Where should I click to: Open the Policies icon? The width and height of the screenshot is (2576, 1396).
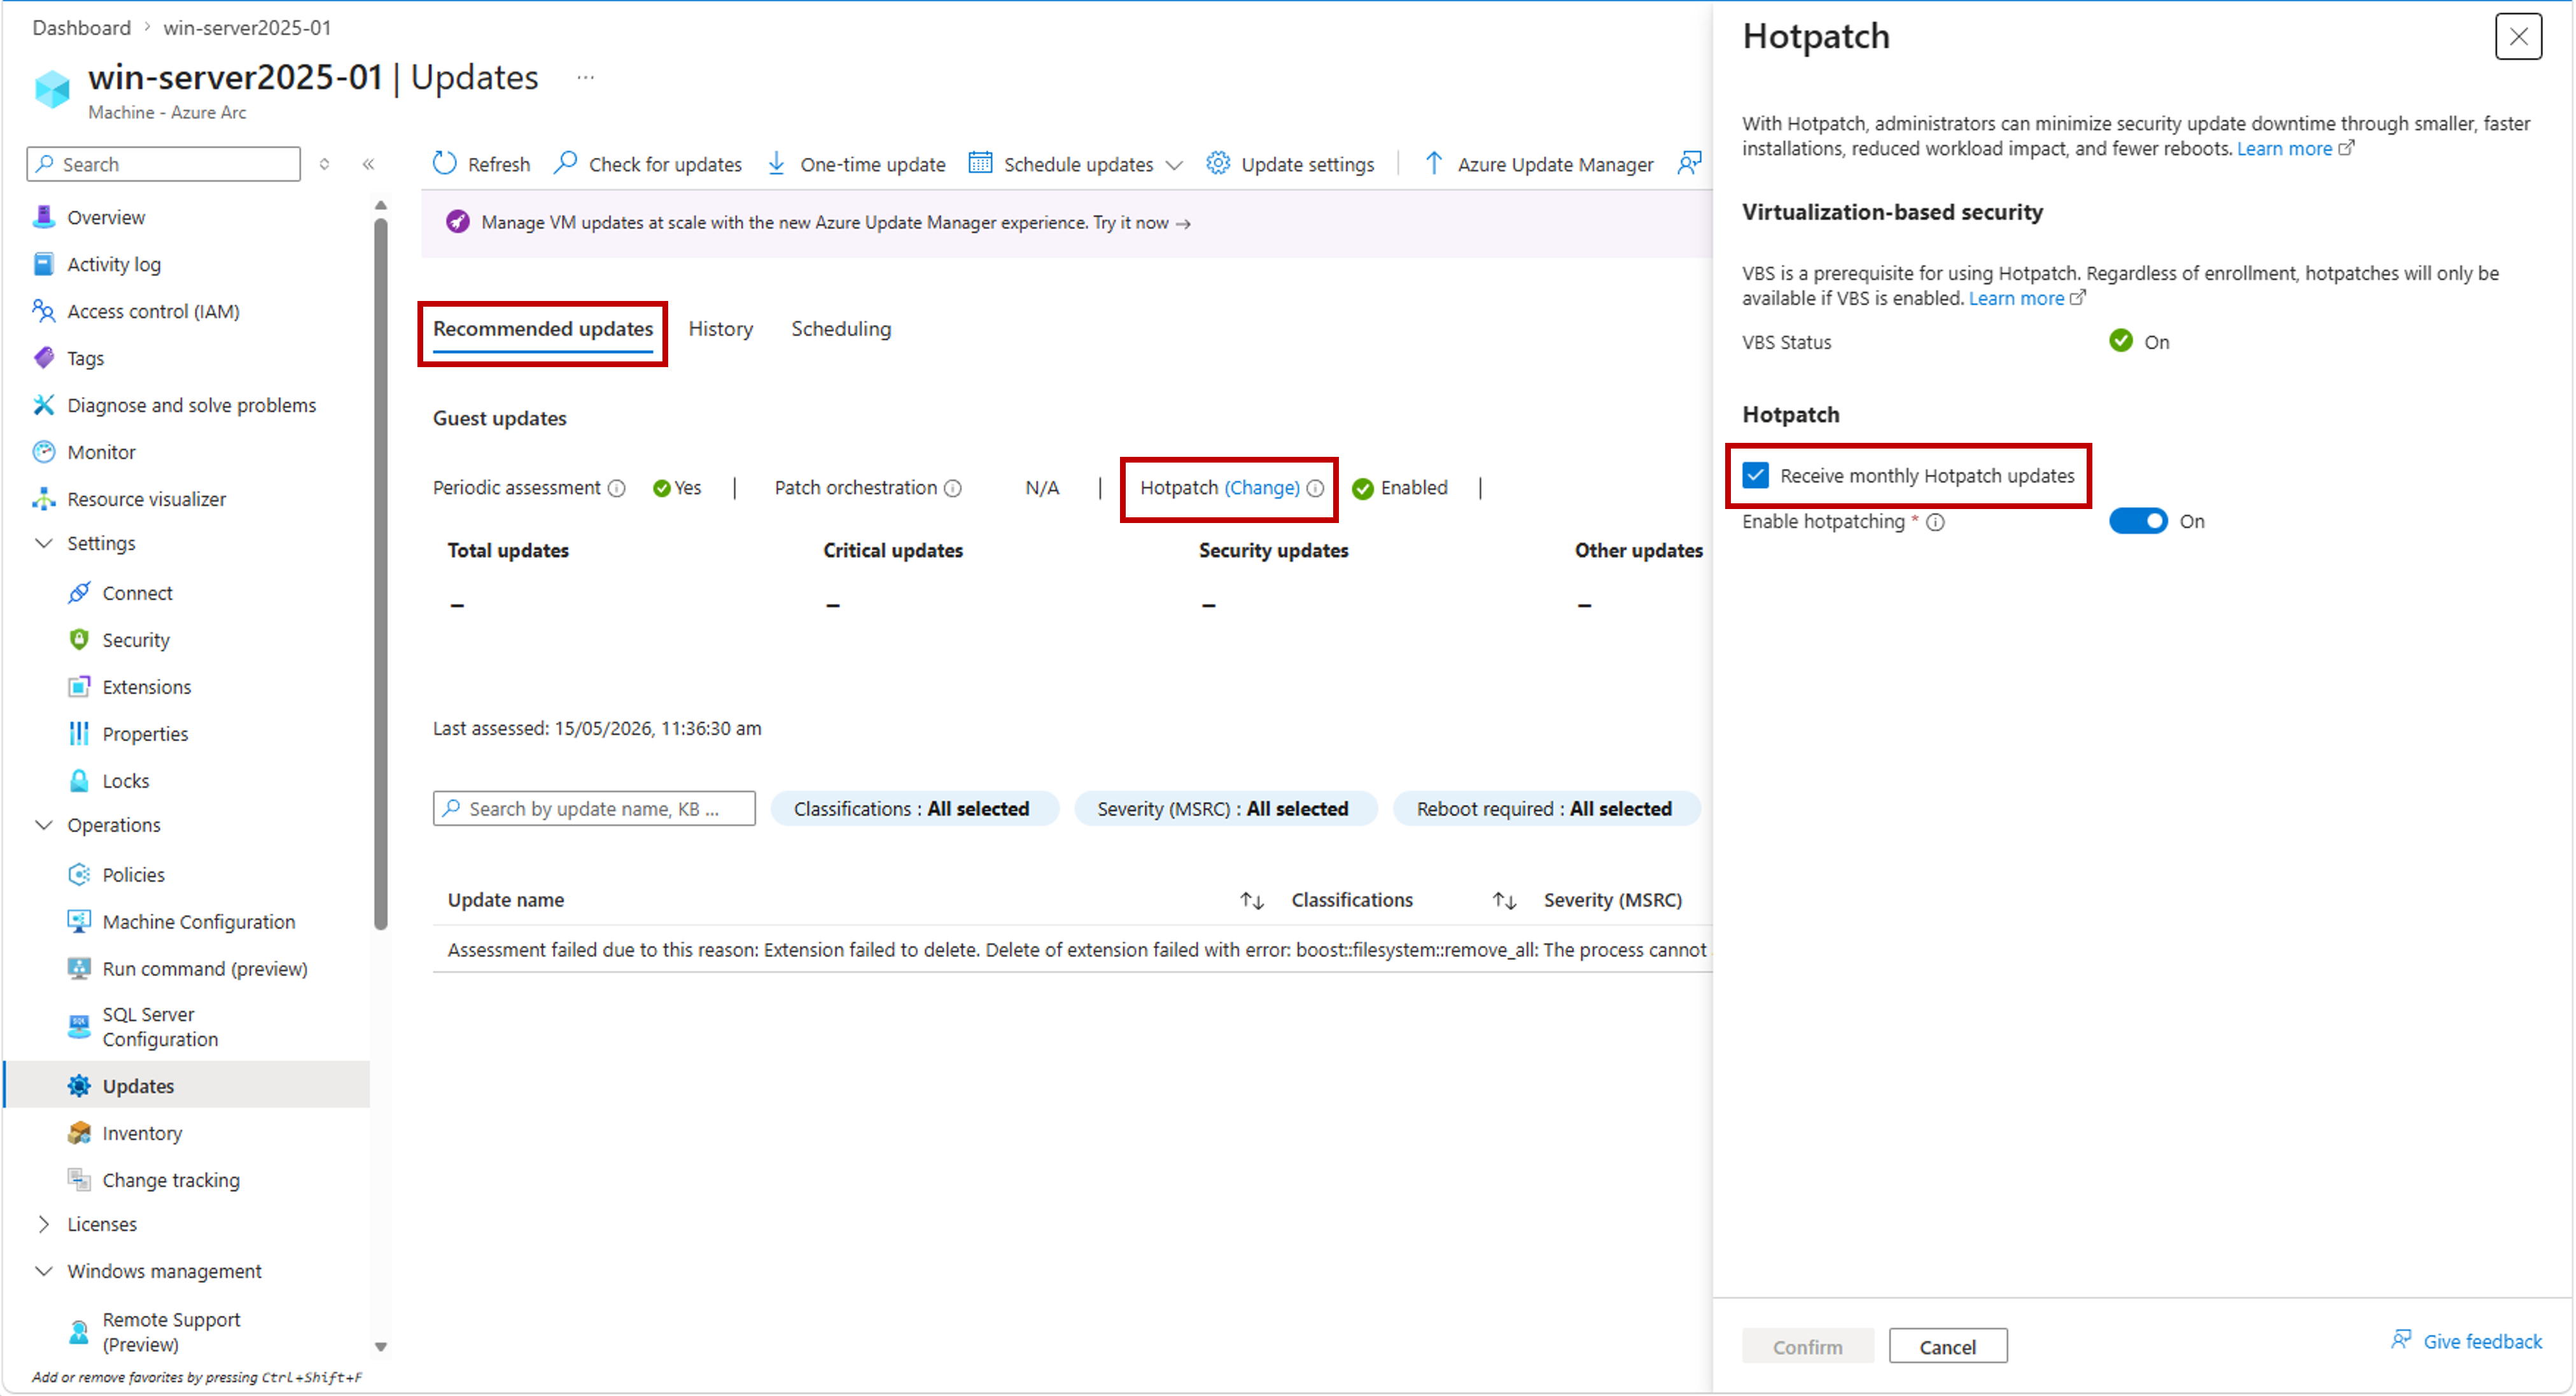tap(79, 875)
